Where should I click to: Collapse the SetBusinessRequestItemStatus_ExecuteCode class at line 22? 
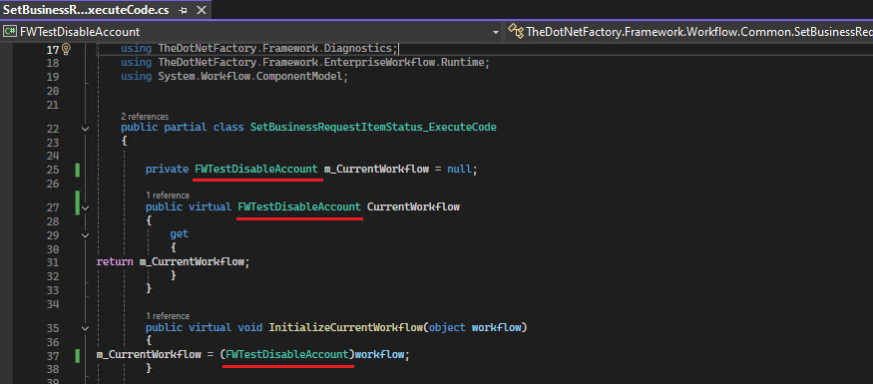point(85,128)
